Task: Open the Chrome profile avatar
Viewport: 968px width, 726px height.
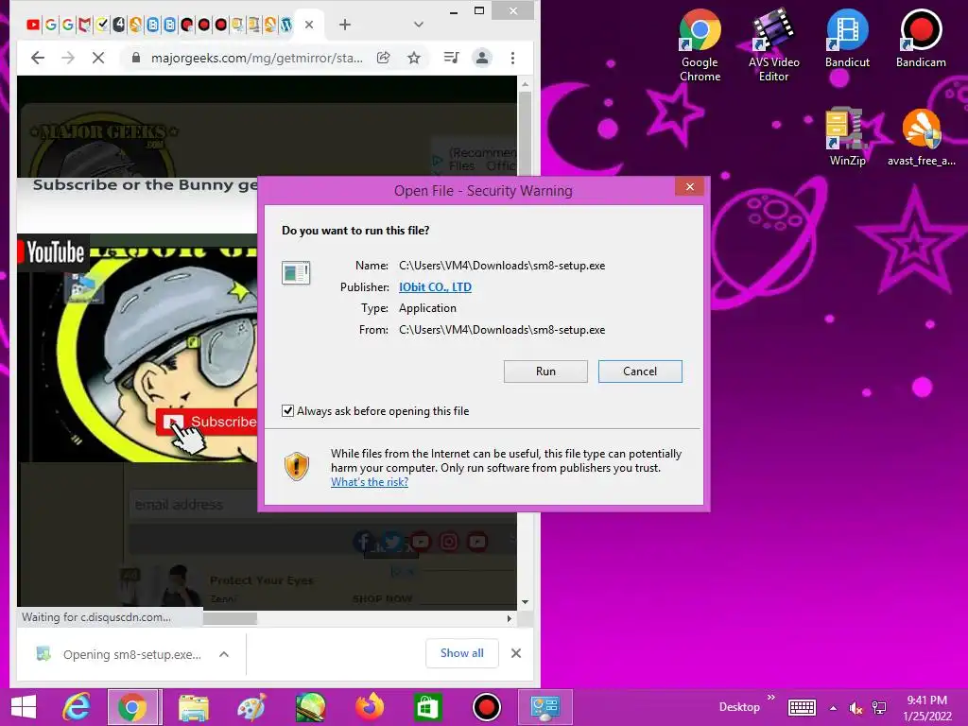Action: (482, 58)
